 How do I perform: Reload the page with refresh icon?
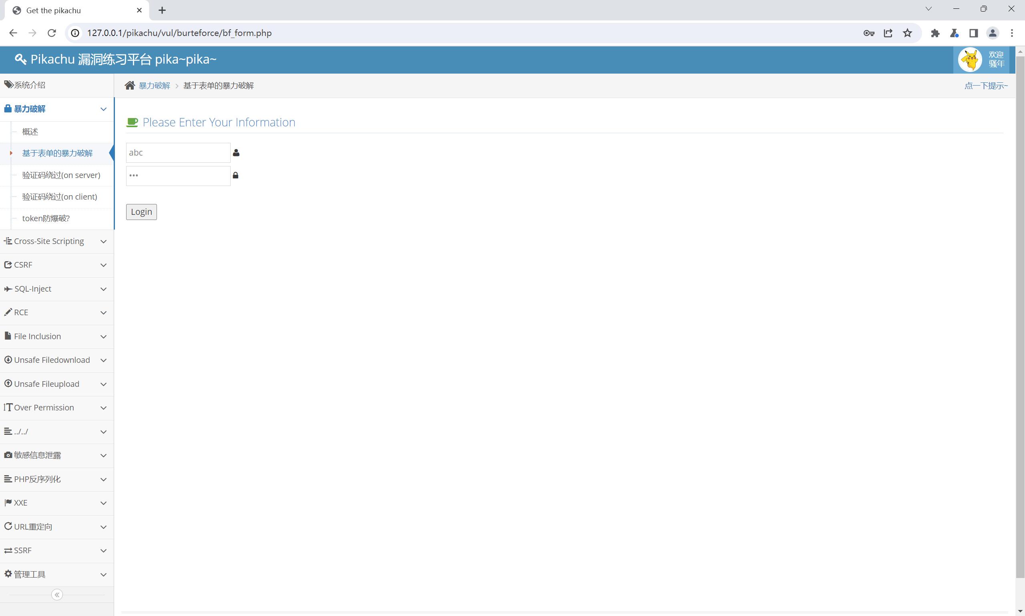point(52,33)
